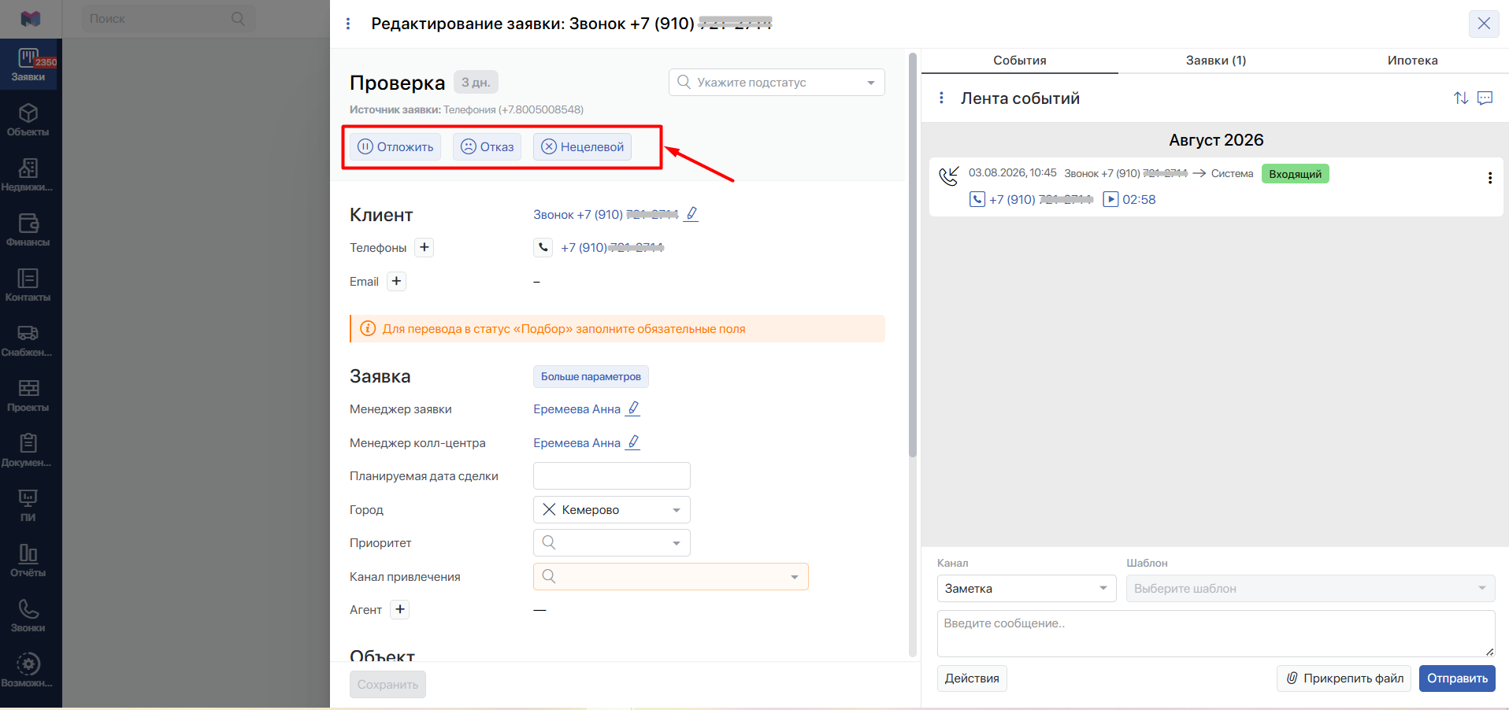Open the Выберите шаблон dropdown

click(1311, 588)
